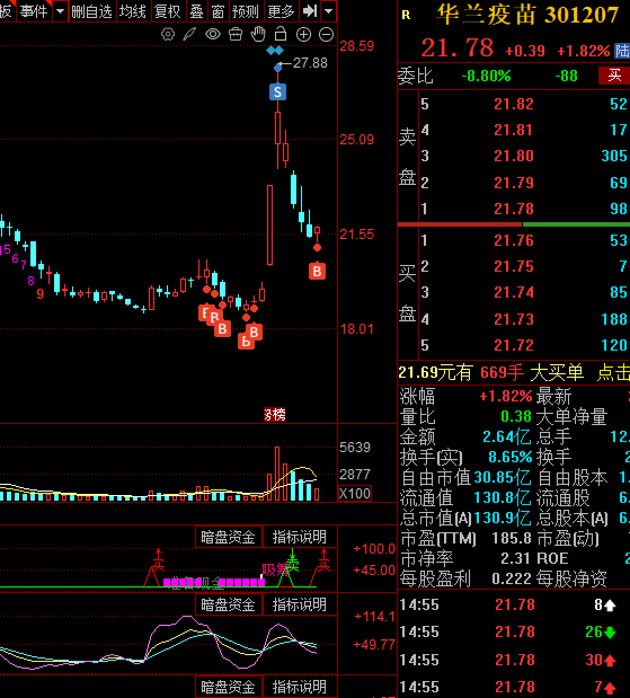Image resolution: width=630 pixels, height=698 pixels.
Task: Click the 金额 2.64亿 value
Action: tap(507, 437)
